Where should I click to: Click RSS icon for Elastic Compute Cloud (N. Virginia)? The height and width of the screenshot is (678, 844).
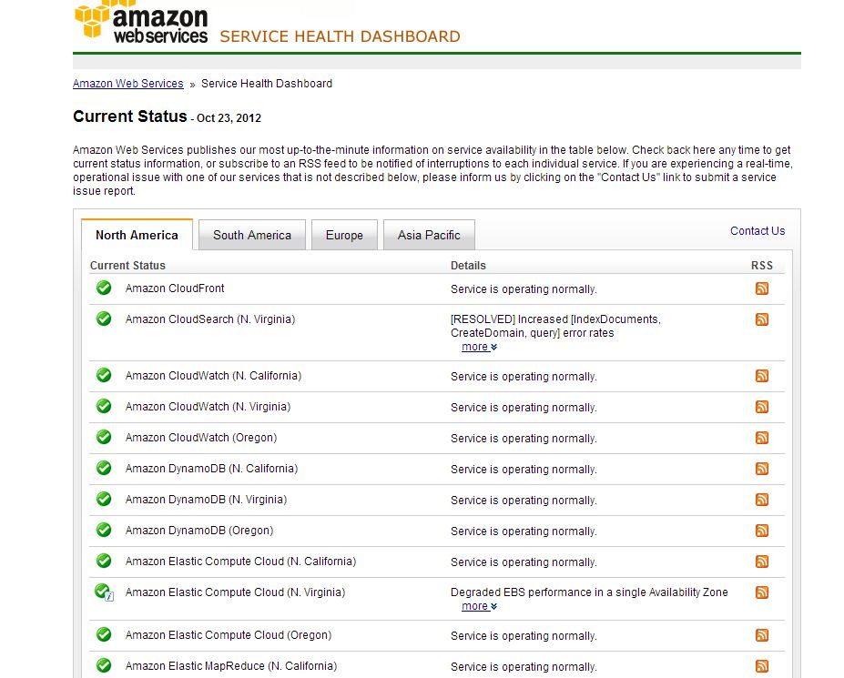click(x=762, y=592)
